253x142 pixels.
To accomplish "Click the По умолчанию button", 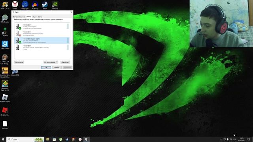I will [x=49, y=62].
